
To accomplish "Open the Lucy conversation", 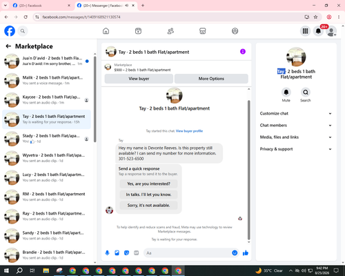I will (x=46, y=177).
